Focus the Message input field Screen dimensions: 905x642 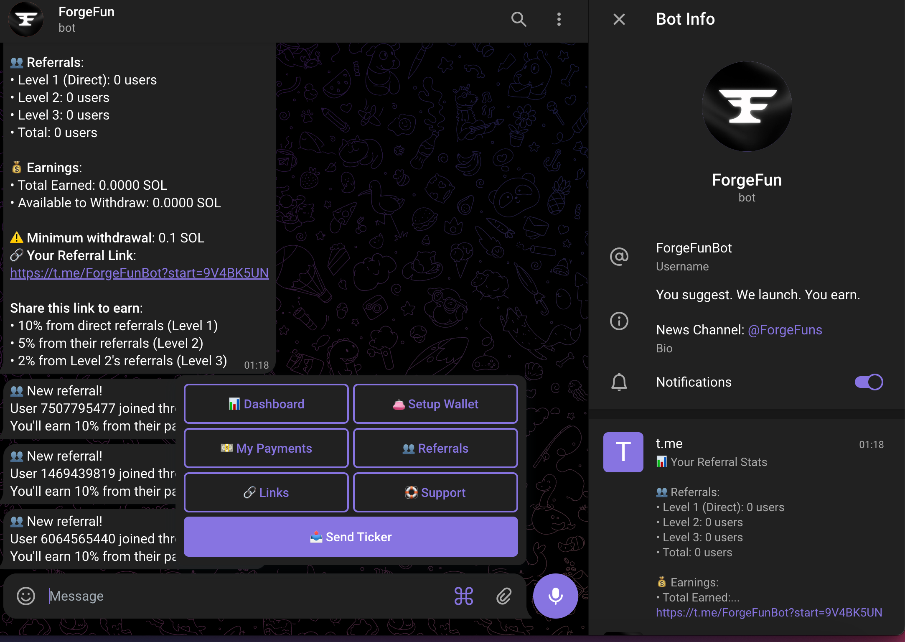pyautogui.click(x=247, y=596)
